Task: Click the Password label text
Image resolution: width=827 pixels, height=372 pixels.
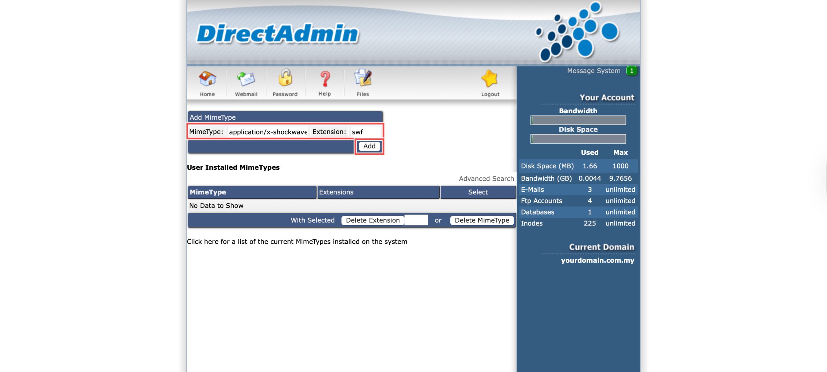Action: point(285,94)
